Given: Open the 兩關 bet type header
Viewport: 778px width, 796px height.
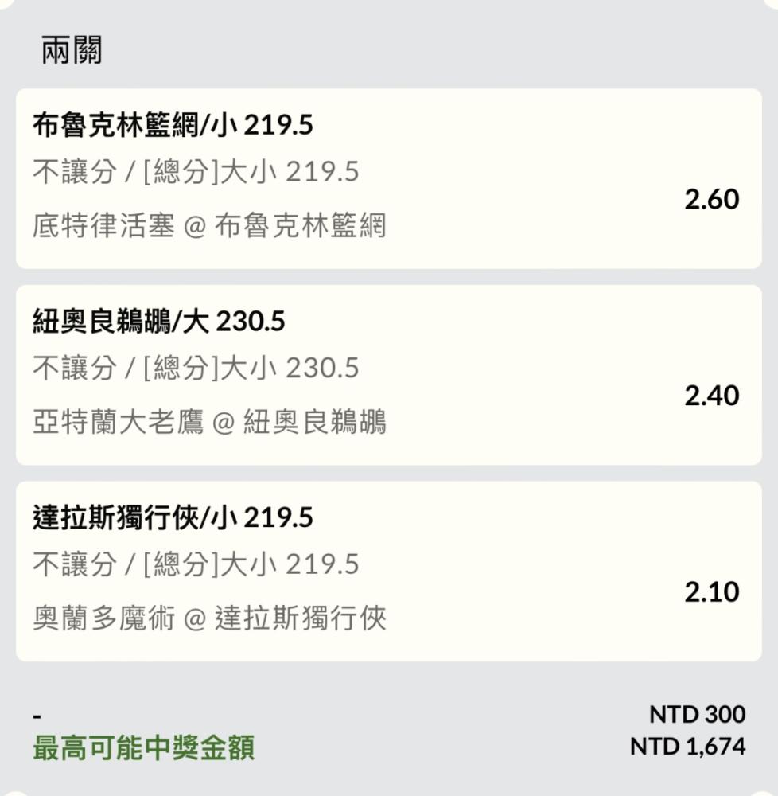Looking at the screenshot, I should (x=72, y=50).
